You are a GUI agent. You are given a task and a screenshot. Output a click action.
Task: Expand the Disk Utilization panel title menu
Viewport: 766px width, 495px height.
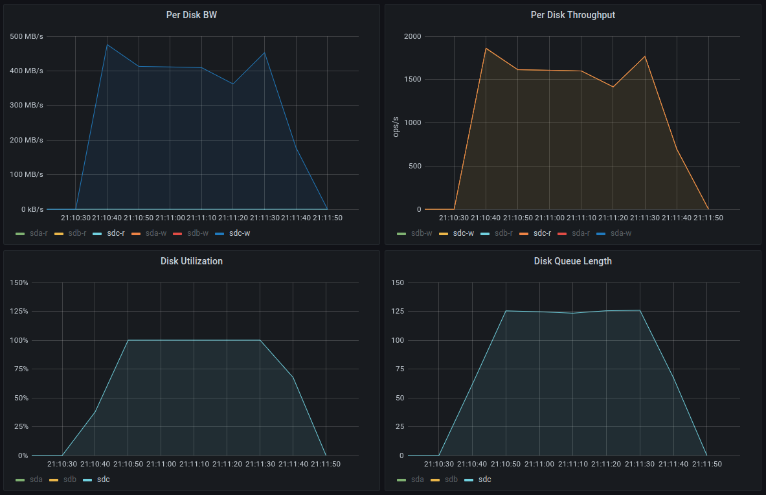tap(192, 261)
